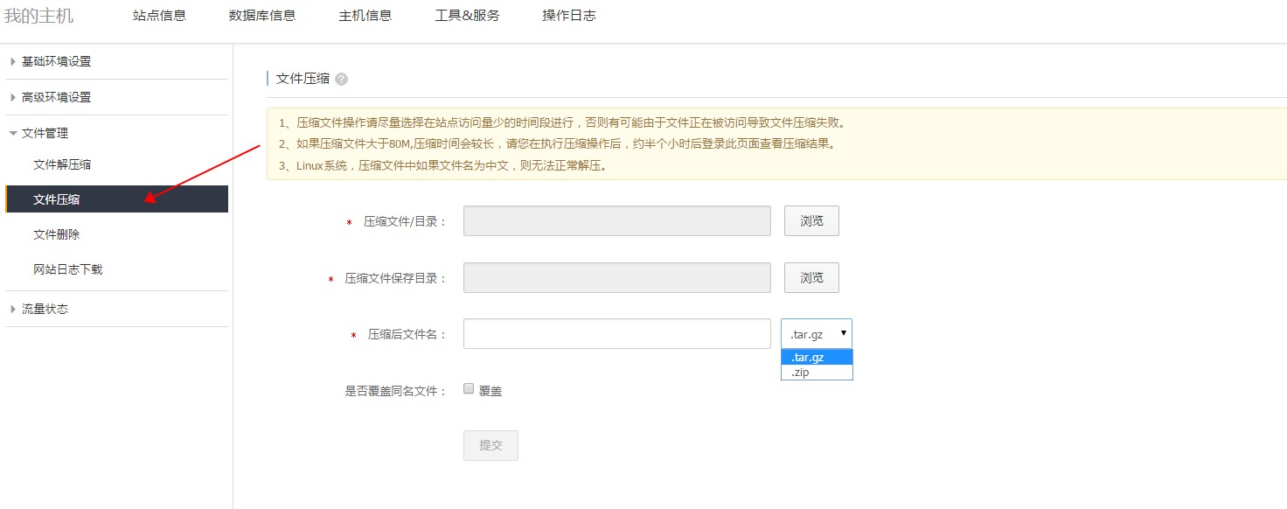Expand the 高级环境设置 sidebar section
1287x509 pixels.
click(x=56, y=97)
